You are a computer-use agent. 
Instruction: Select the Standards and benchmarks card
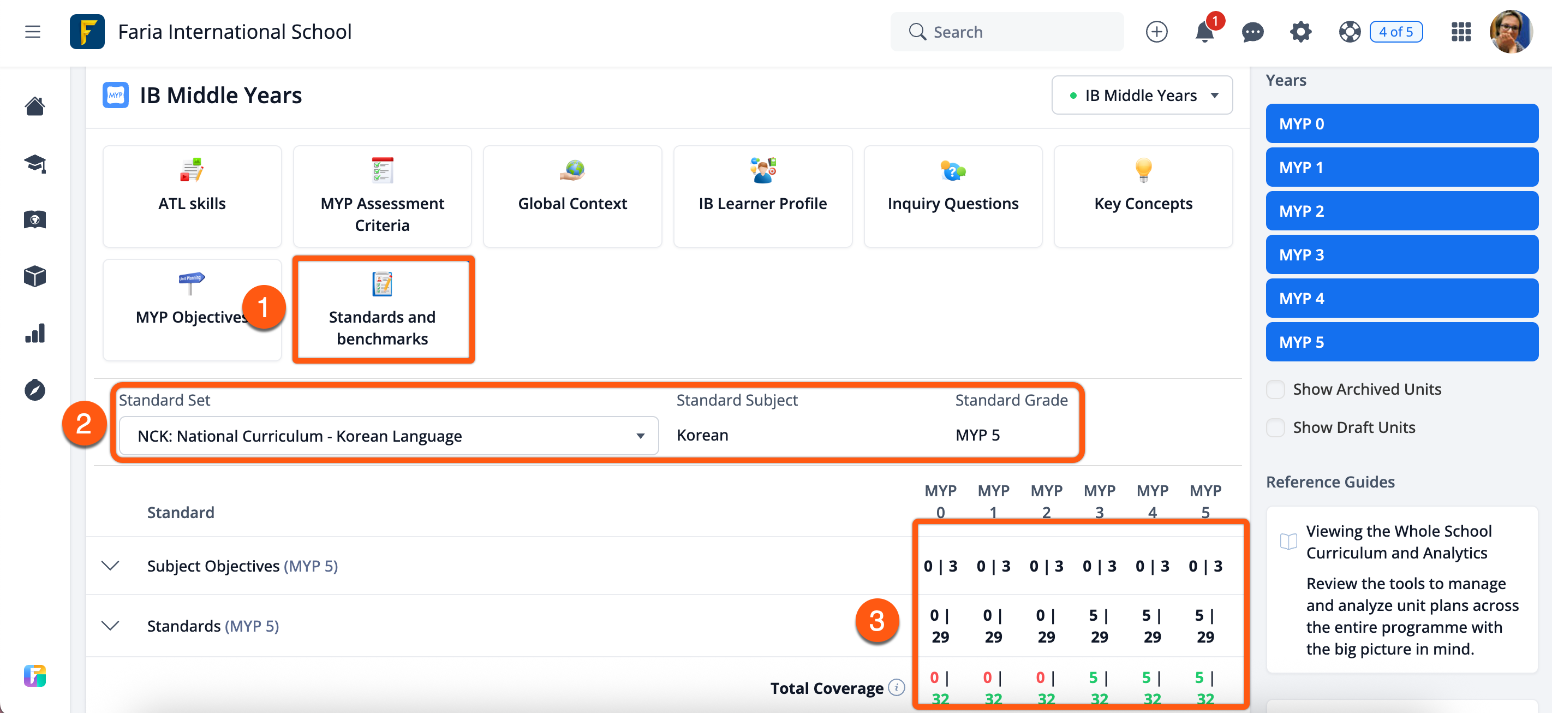tap(383, 310)
